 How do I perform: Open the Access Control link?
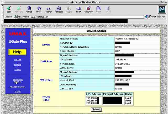pyautogui.click(x=18, y=87)
